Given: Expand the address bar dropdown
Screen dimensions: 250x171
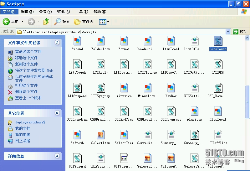Looking at the screenshot, I should [x=228, y=32].
